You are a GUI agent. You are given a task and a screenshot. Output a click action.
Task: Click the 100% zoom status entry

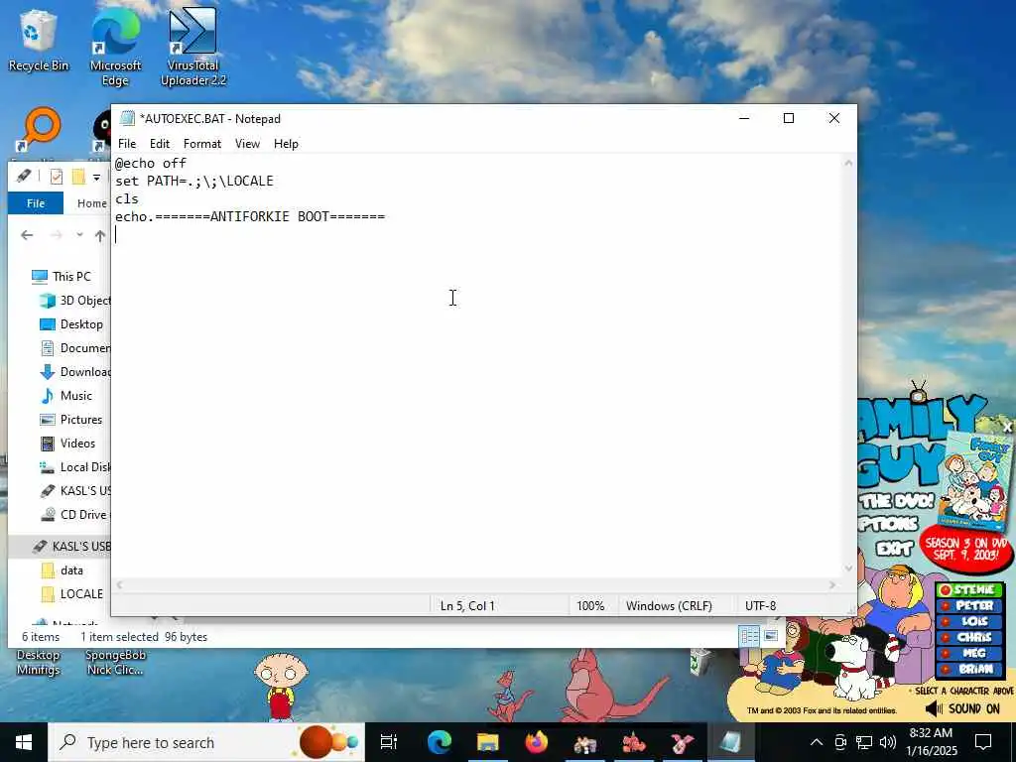tap(590, 606)
